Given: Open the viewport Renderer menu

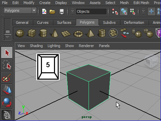Looking at the screenshot, I should click(86, 46).
